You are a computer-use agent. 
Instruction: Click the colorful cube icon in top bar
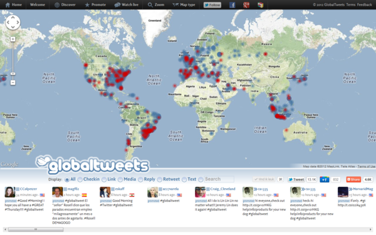(x=261, y=5)
